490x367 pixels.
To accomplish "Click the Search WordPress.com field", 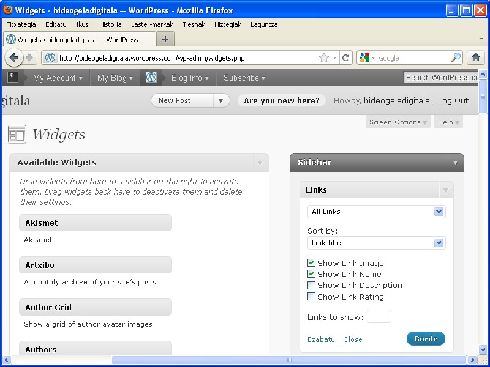I will [x=440, y=78].
